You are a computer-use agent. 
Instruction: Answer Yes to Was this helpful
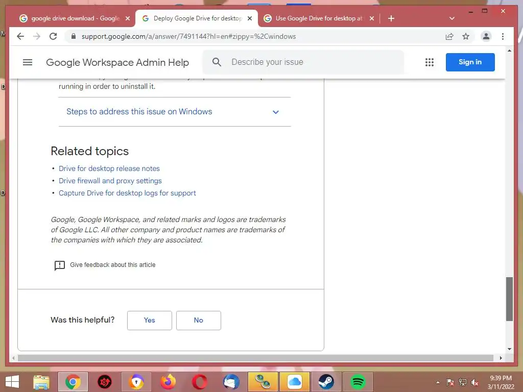(x=150, y=321)
